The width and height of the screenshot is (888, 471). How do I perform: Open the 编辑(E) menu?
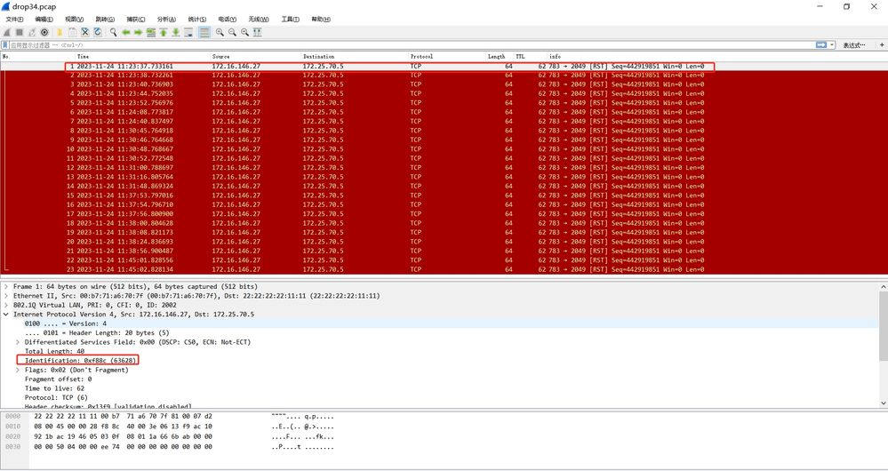(x=44, y=20)
